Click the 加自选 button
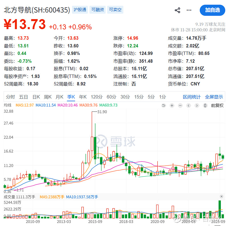228x226 pixels. [212, 10]
